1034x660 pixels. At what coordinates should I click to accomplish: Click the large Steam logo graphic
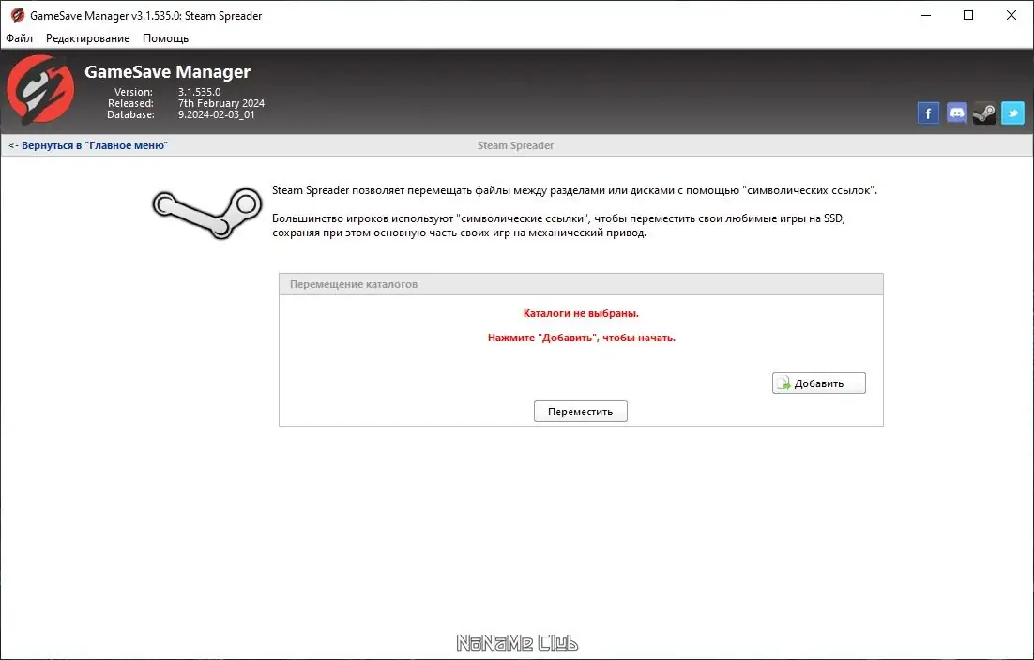click(x=207, y=212)
